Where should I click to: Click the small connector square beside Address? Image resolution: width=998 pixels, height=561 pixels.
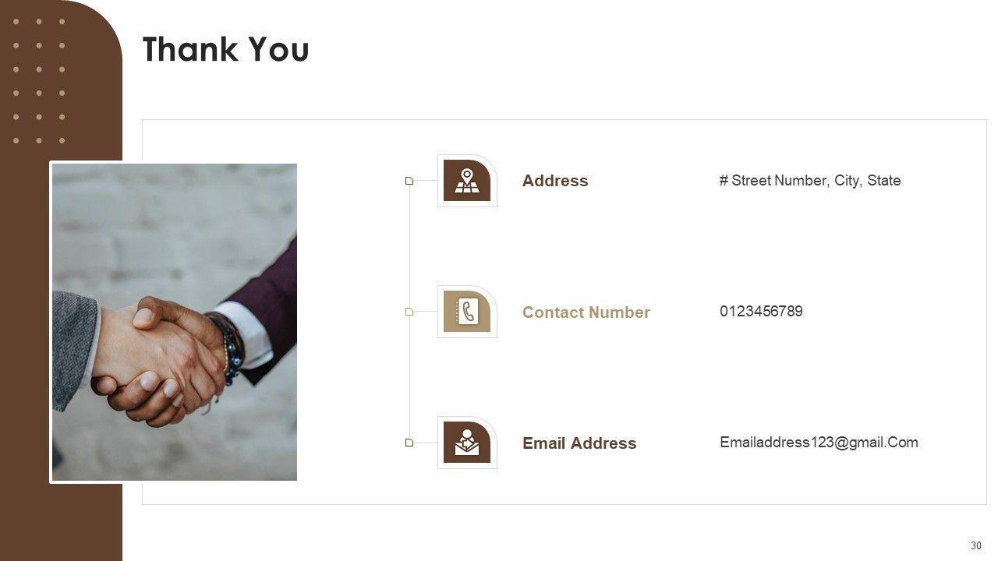click(x=409, y=181)
